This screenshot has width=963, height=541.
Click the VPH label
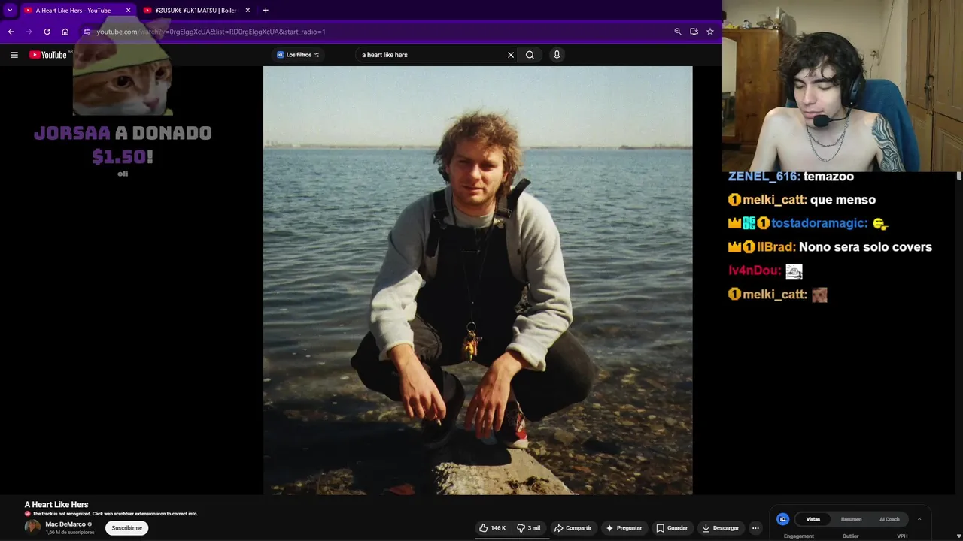point(902,536)
